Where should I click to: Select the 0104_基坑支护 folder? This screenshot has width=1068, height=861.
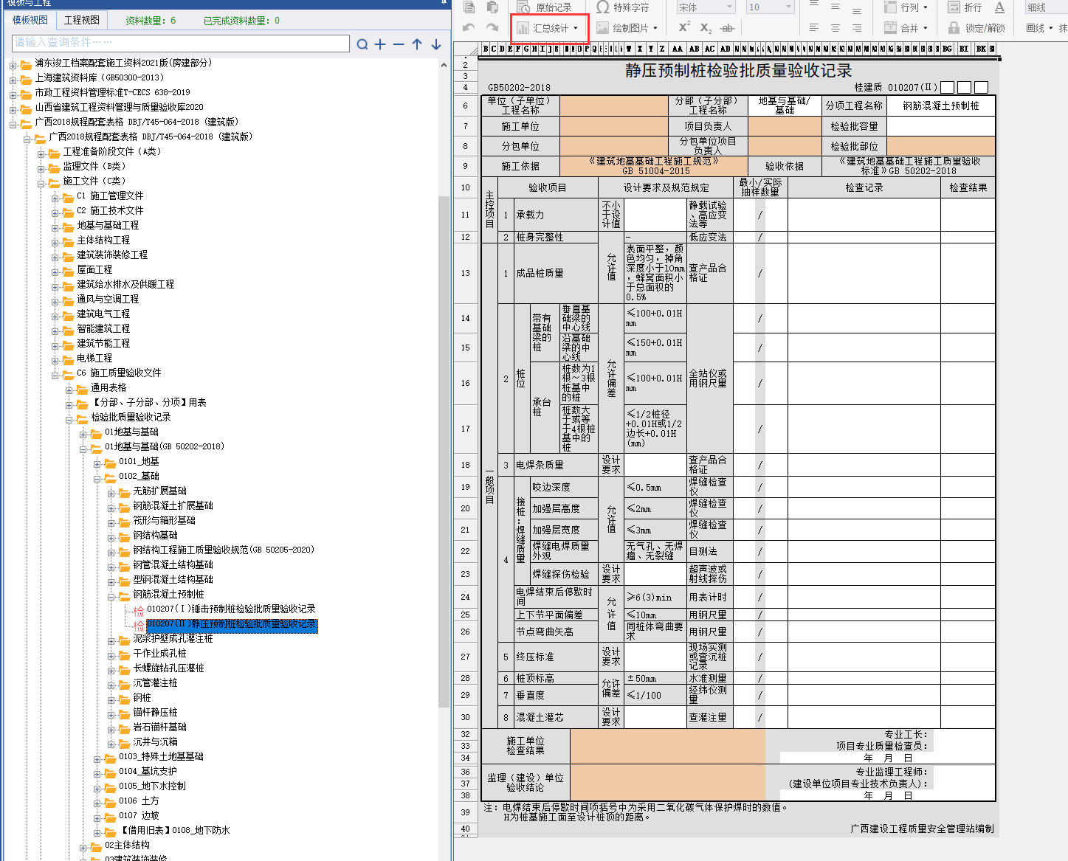click(x=148, y=771)
